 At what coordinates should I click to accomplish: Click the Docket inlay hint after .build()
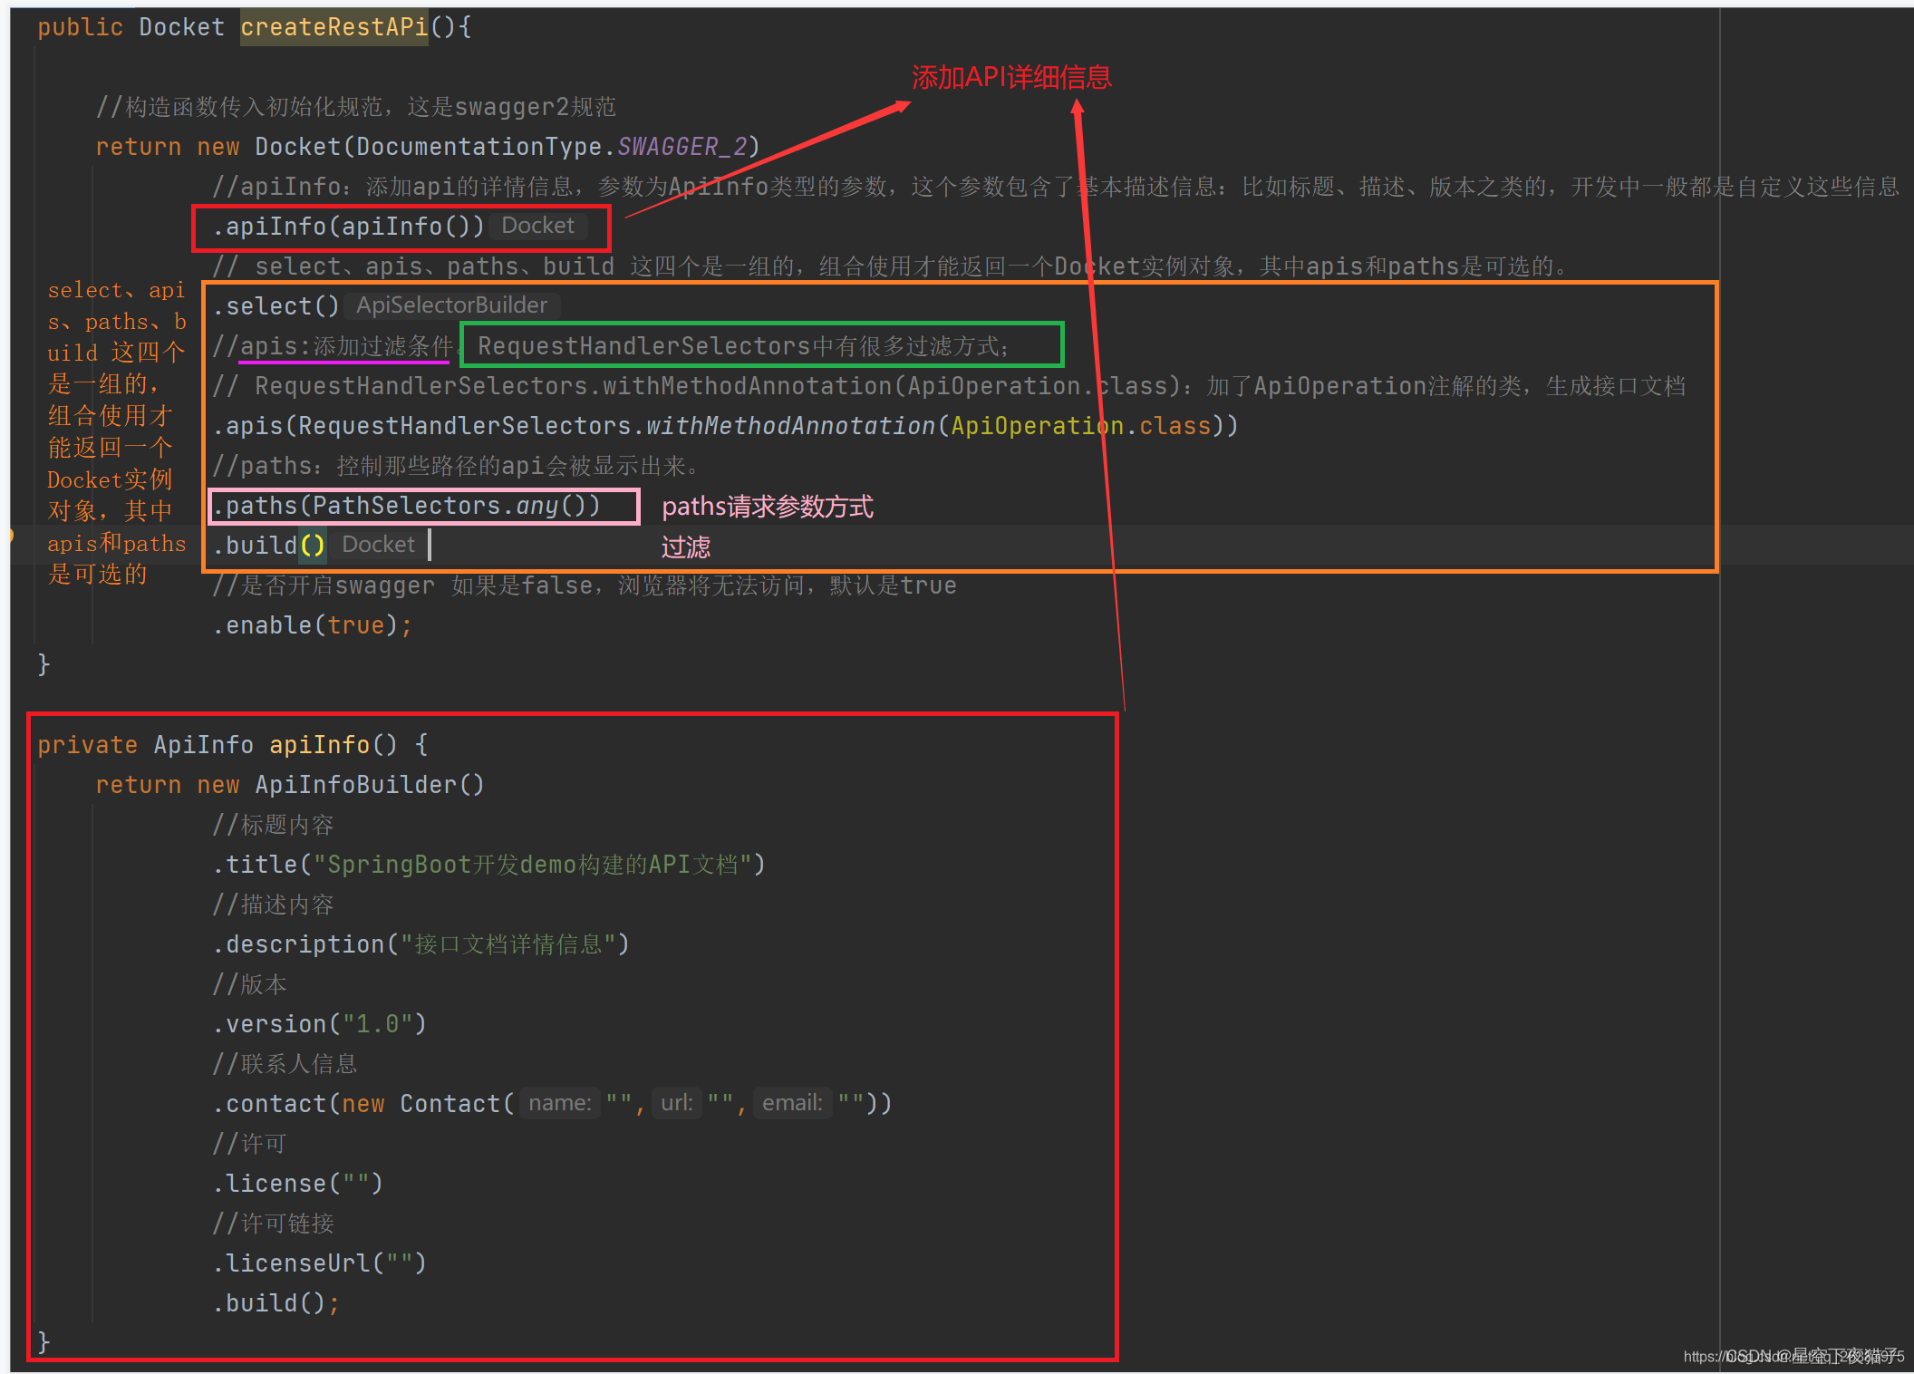pos(378,545)
